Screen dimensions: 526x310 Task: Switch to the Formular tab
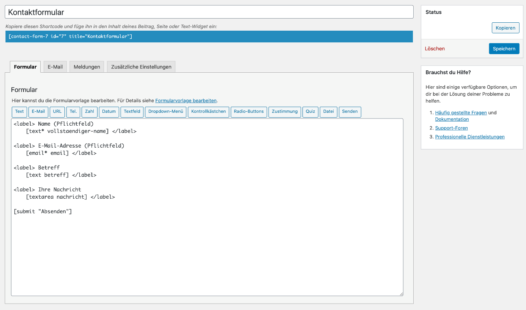click(x=25, y=67)
